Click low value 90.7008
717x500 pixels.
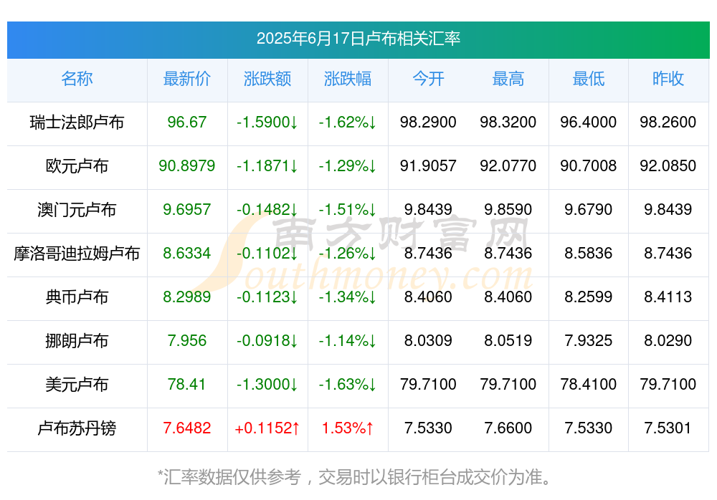tap(589, 165)
